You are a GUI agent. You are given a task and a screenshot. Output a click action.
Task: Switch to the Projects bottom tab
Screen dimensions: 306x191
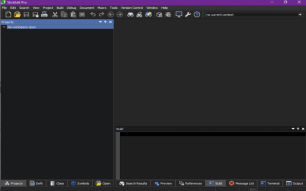[13, 183]
